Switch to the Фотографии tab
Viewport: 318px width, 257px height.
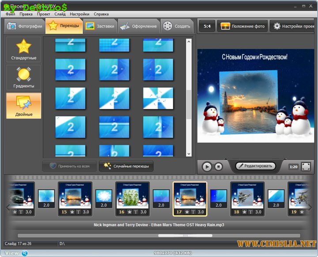[25, 26]
